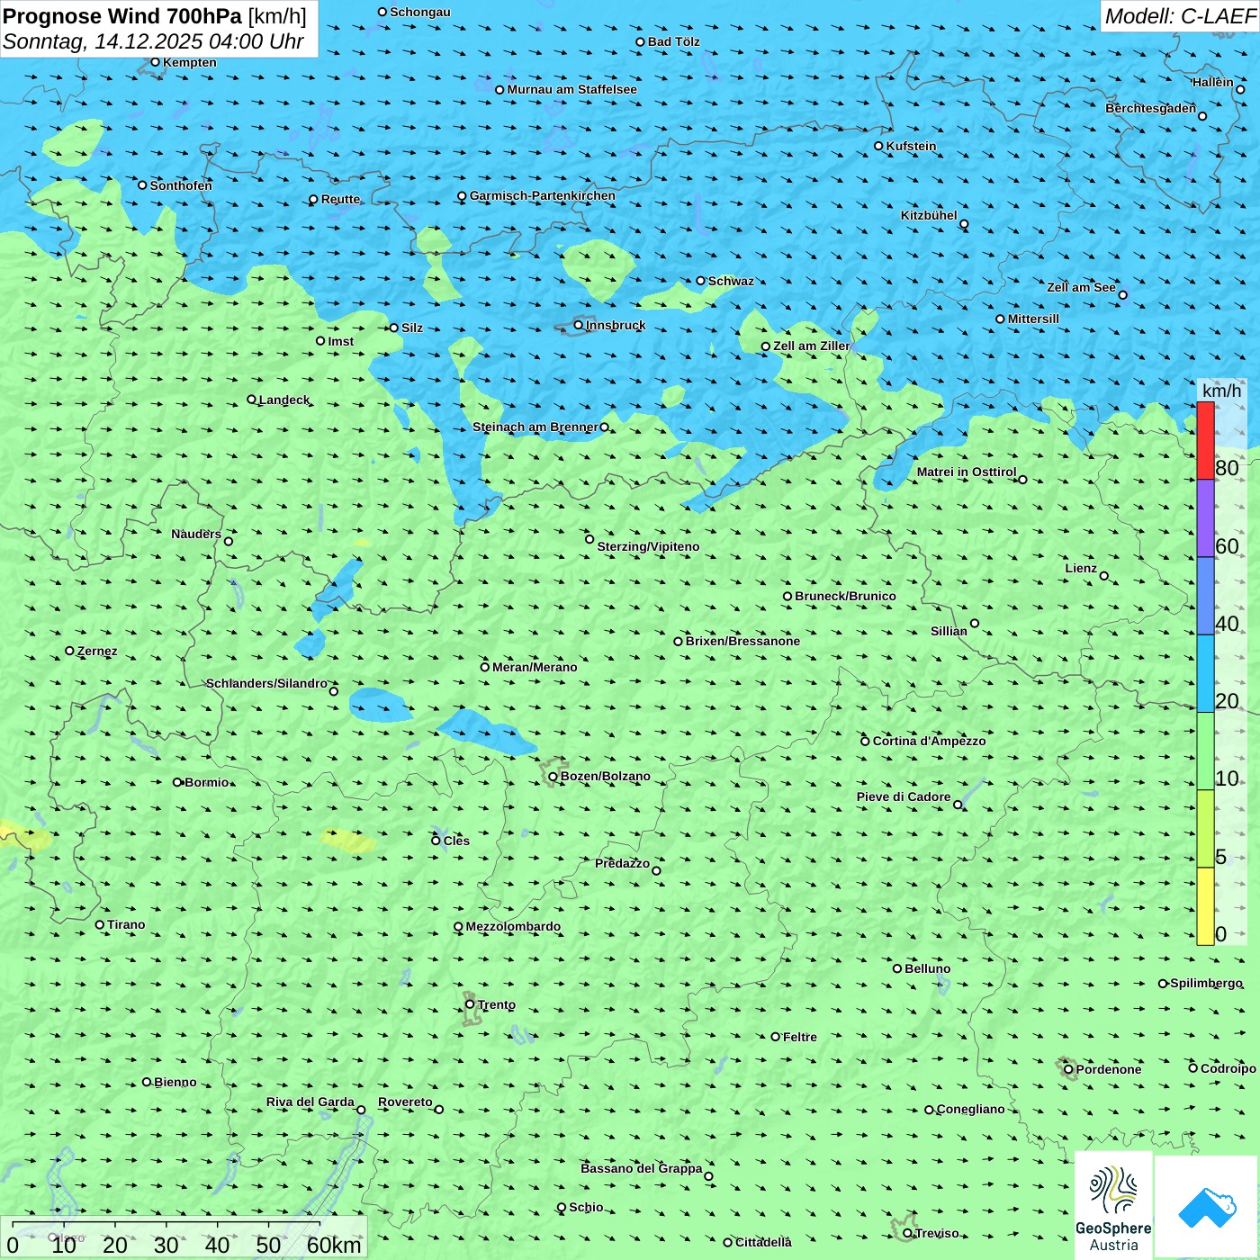The image size is (1260, 1260).
Task: Click the Lienz city label
Action: 1081,568
